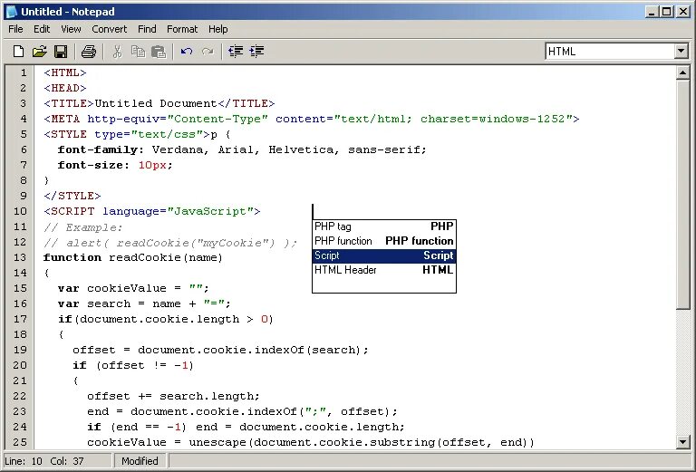Click the vertical scrollbar thumb
Image resolution: width=696 pixels, height=472 pixels.
pos(682,194)
